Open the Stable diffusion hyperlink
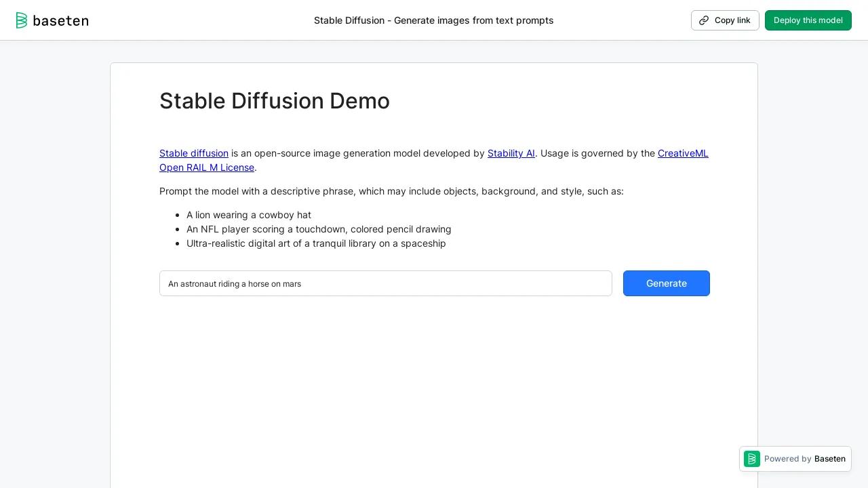 (x=194, y=153)
